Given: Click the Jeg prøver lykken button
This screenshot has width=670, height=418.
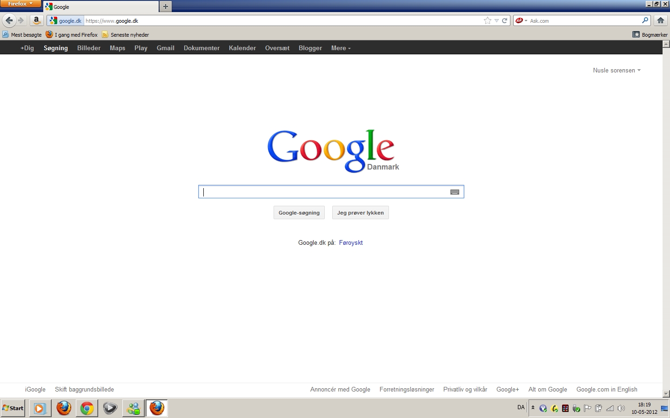Looking at the screenshot, I should click(361, 213).
